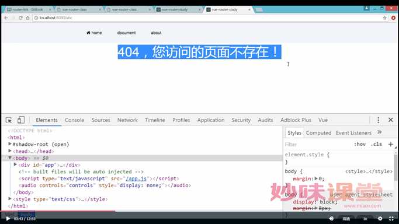Open the Application tab

click(211, 120)
